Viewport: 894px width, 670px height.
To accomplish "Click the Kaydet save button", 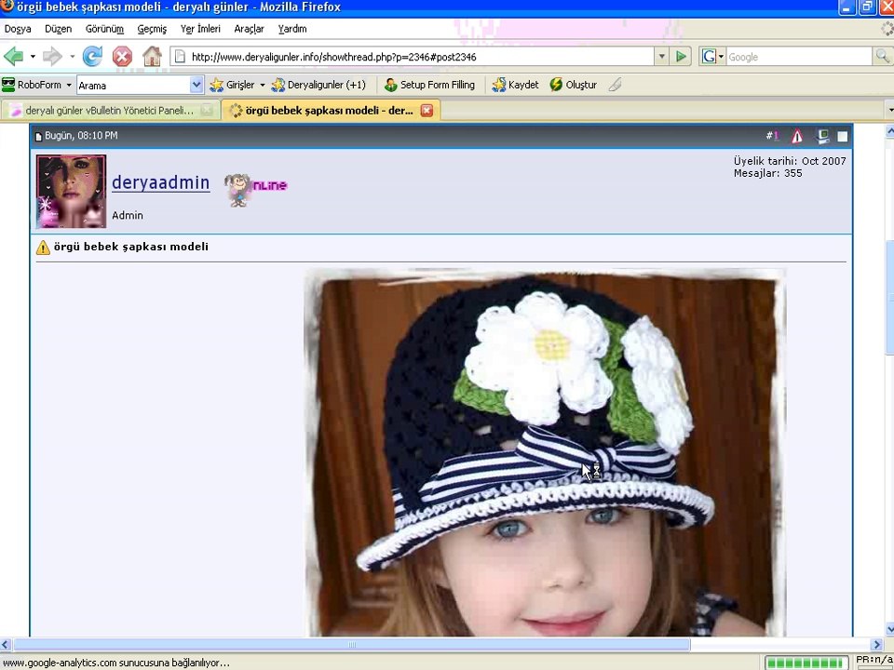I will coord(515,85).
